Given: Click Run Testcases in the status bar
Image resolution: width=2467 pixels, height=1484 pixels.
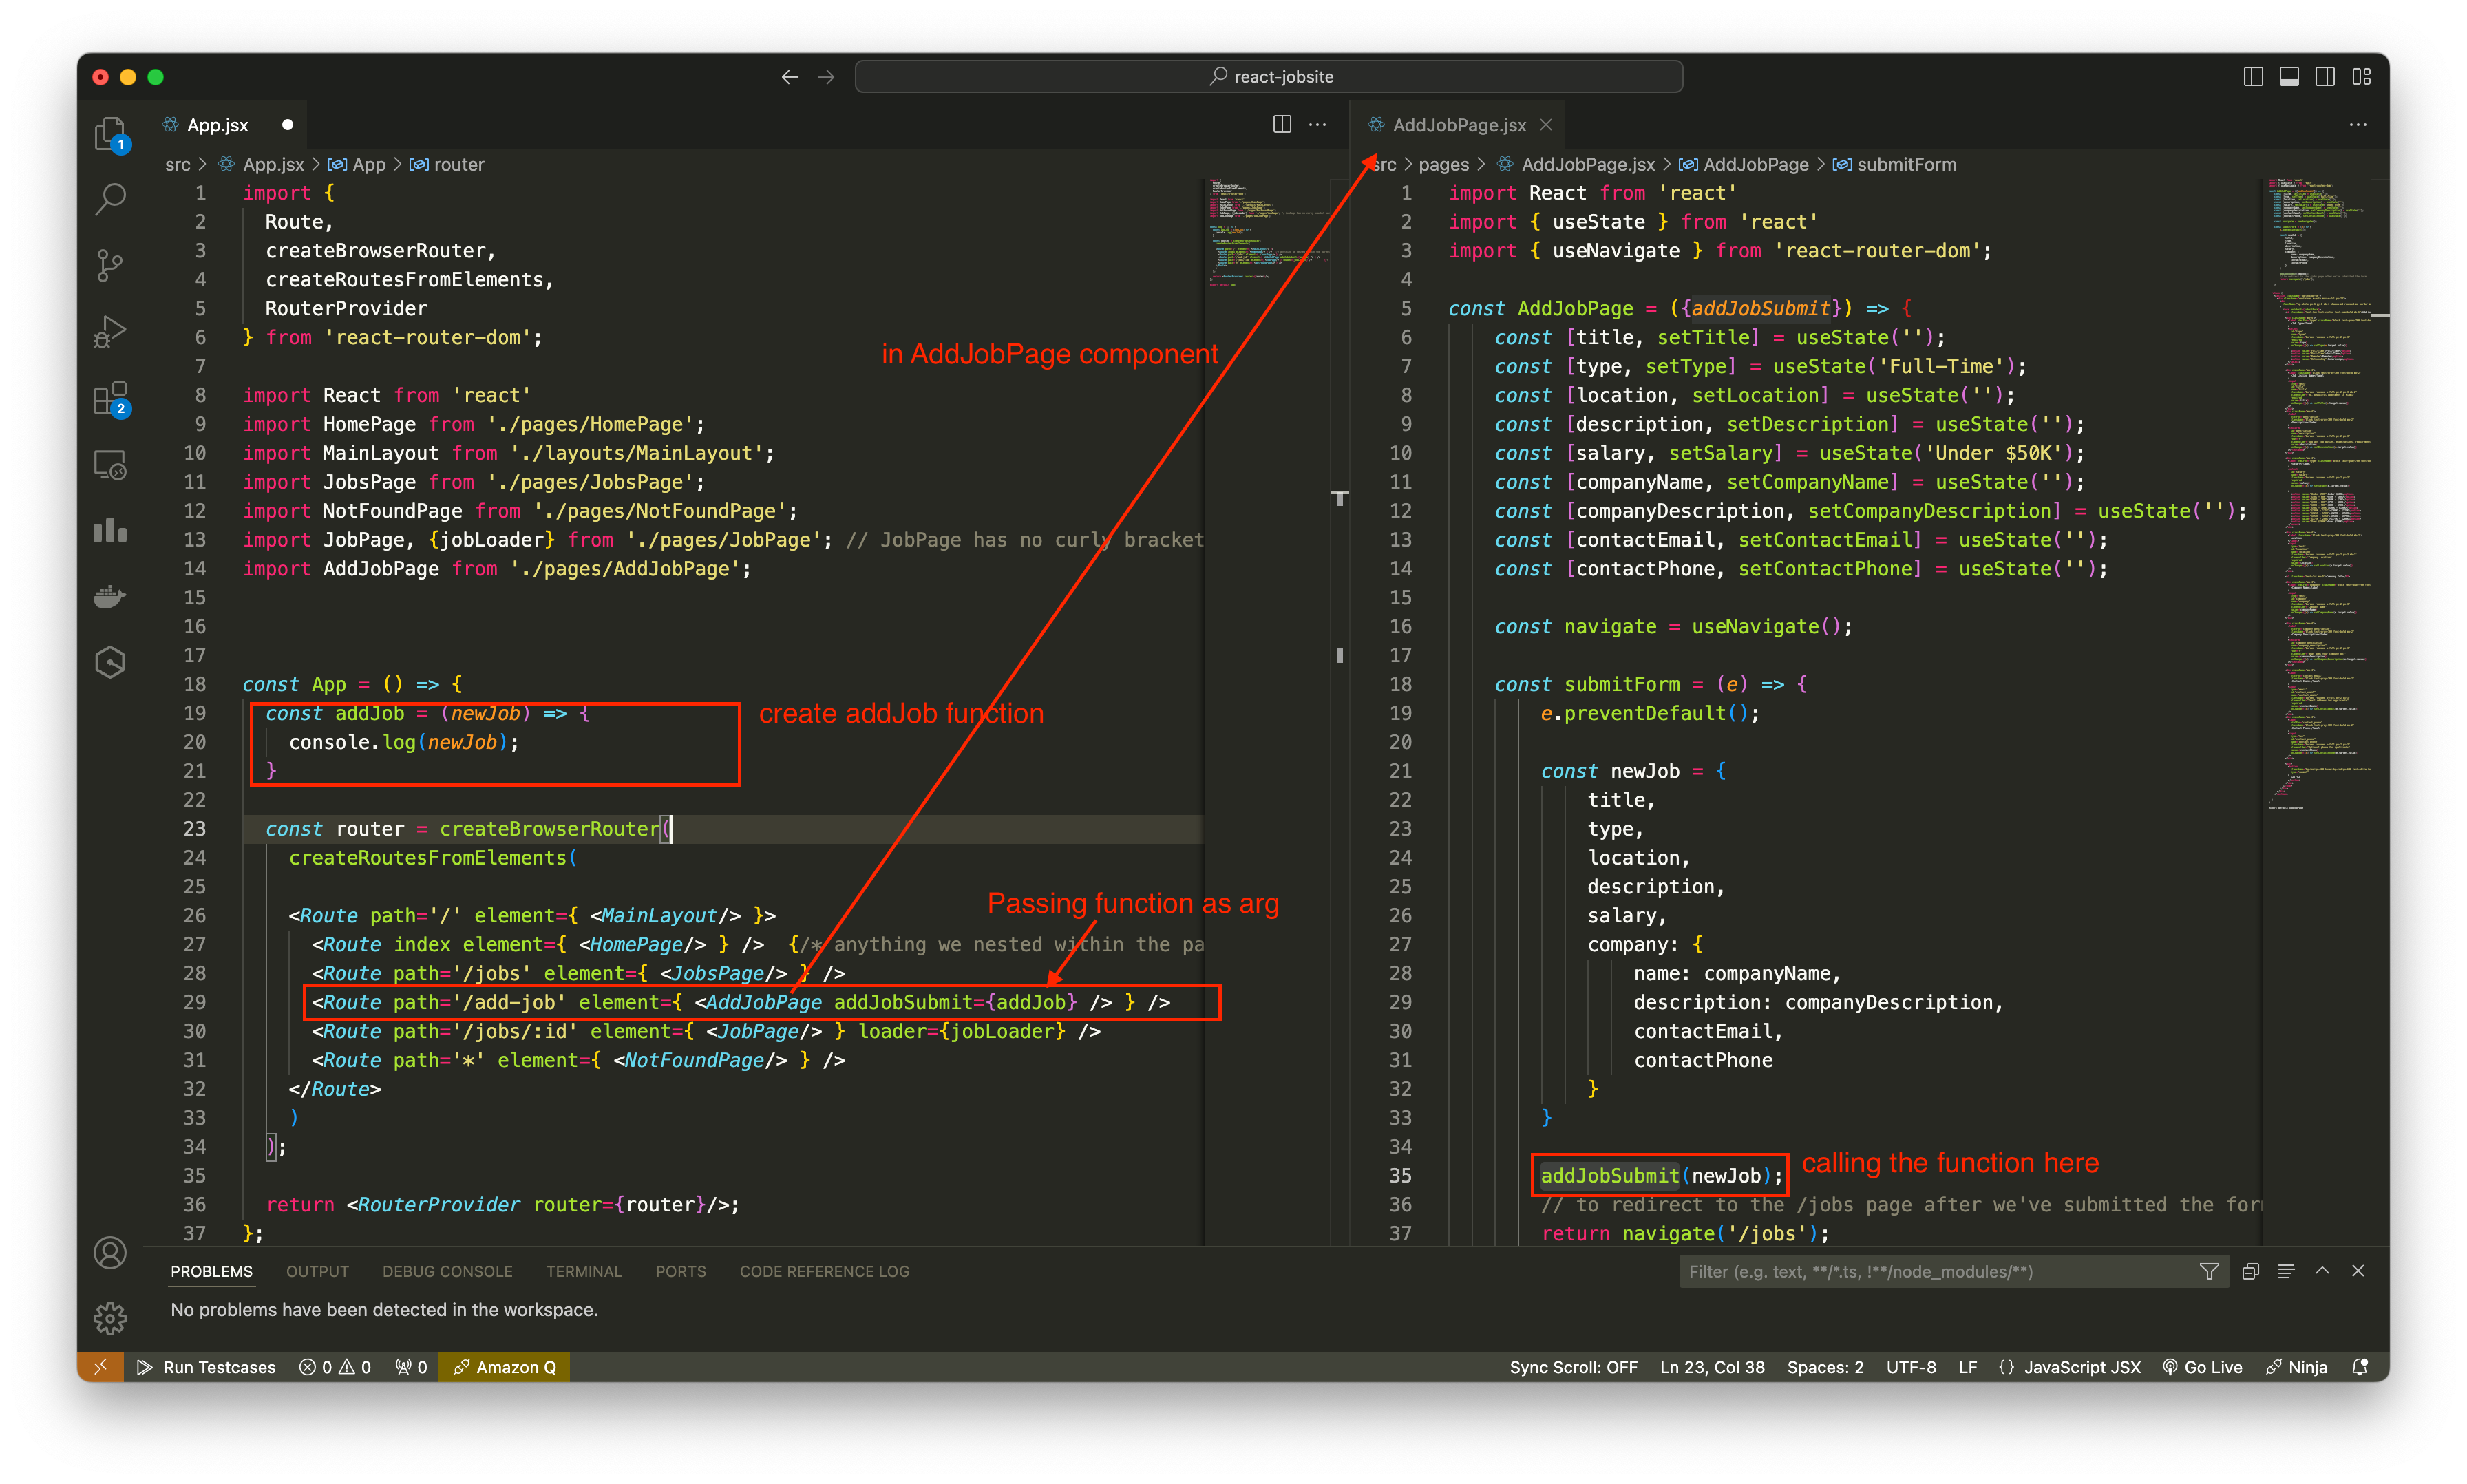Looking at the screenshot, I should 206,1367.
